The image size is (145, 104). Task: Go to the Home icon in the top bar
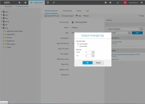pyautogui.click(x=19, y=3)
